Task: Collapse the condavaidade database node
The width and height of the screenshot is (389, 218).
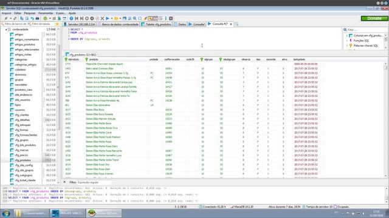Action: 6,30
